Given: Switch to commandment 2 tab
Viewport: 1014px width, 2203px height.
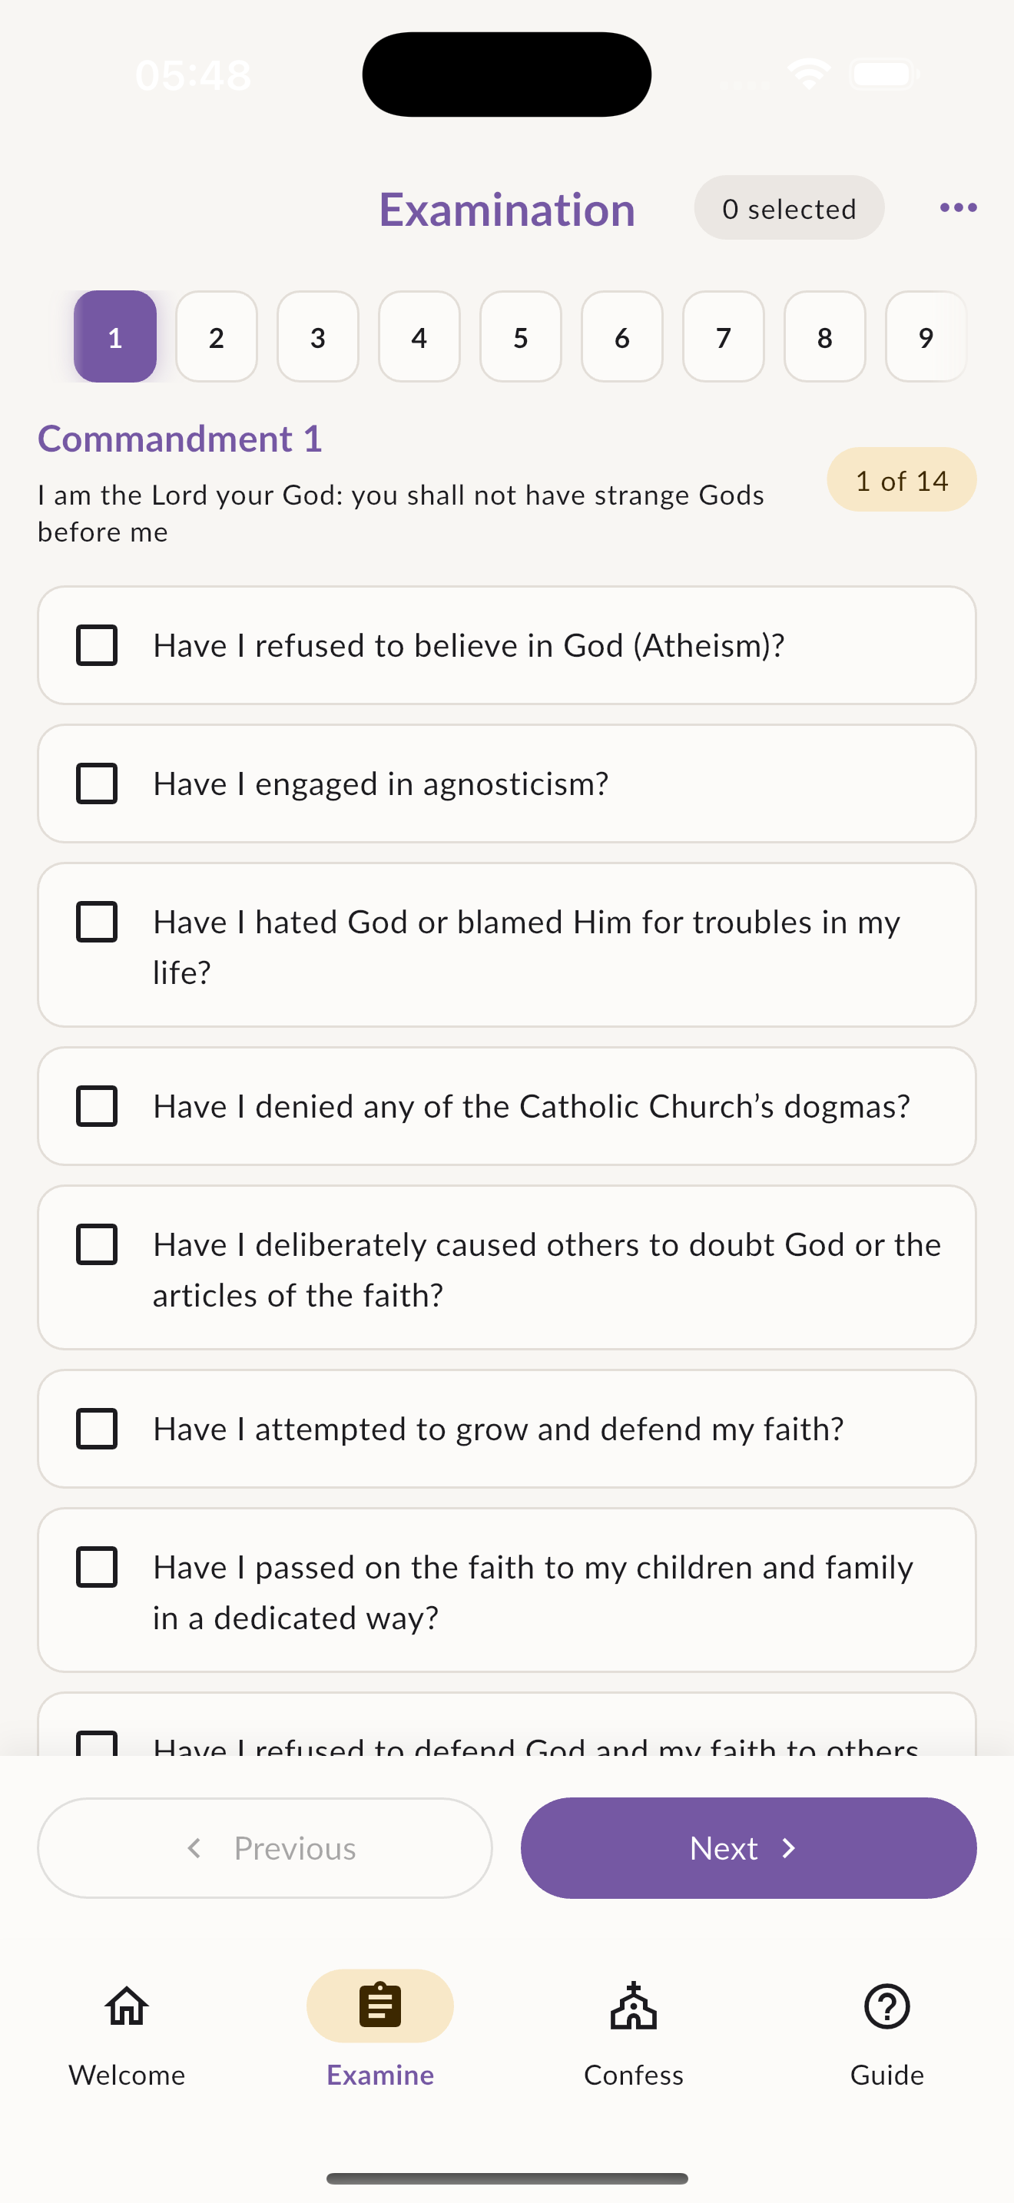Looking at the screenshot, I should [x=217, y=337].
